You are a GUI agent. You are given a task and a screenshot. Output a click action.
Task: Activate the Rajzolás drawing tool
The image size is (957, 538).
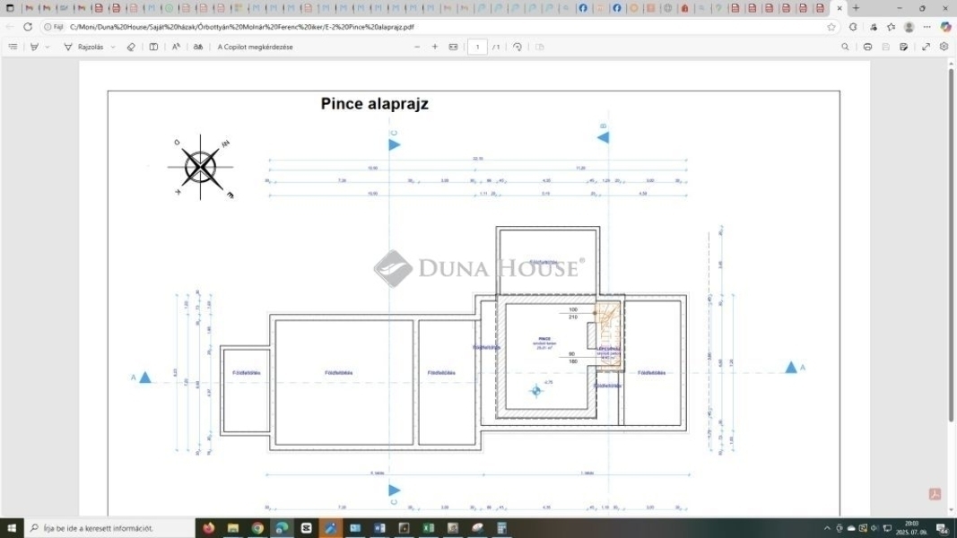click(x=84, y=47)
